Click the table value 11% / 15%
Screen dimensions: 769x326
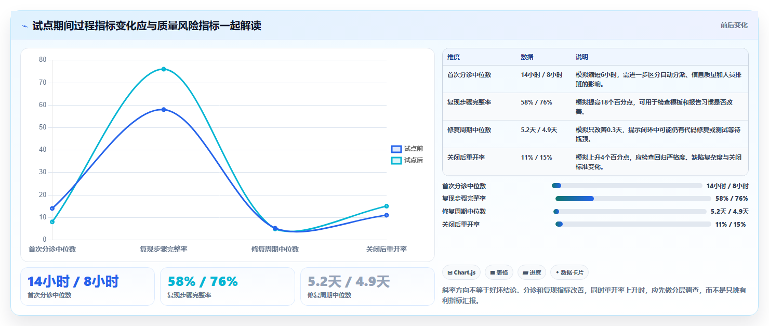(x=536, y=157)
